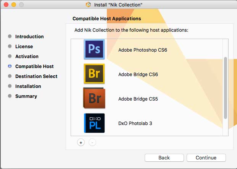Click the Nik Collection installer title icon
The height and width of the screenshot is (169, 237).
tap(88, 5)
